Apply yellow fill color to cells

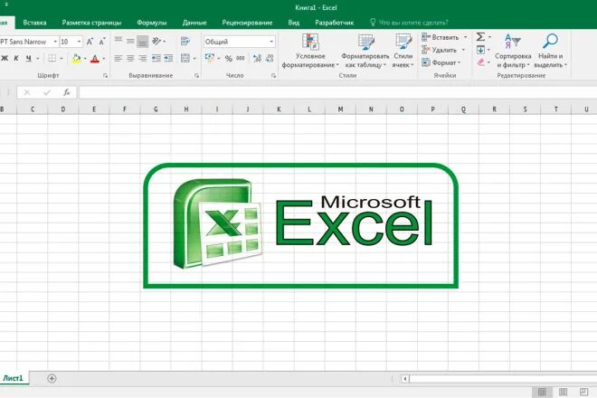point(76,58)
